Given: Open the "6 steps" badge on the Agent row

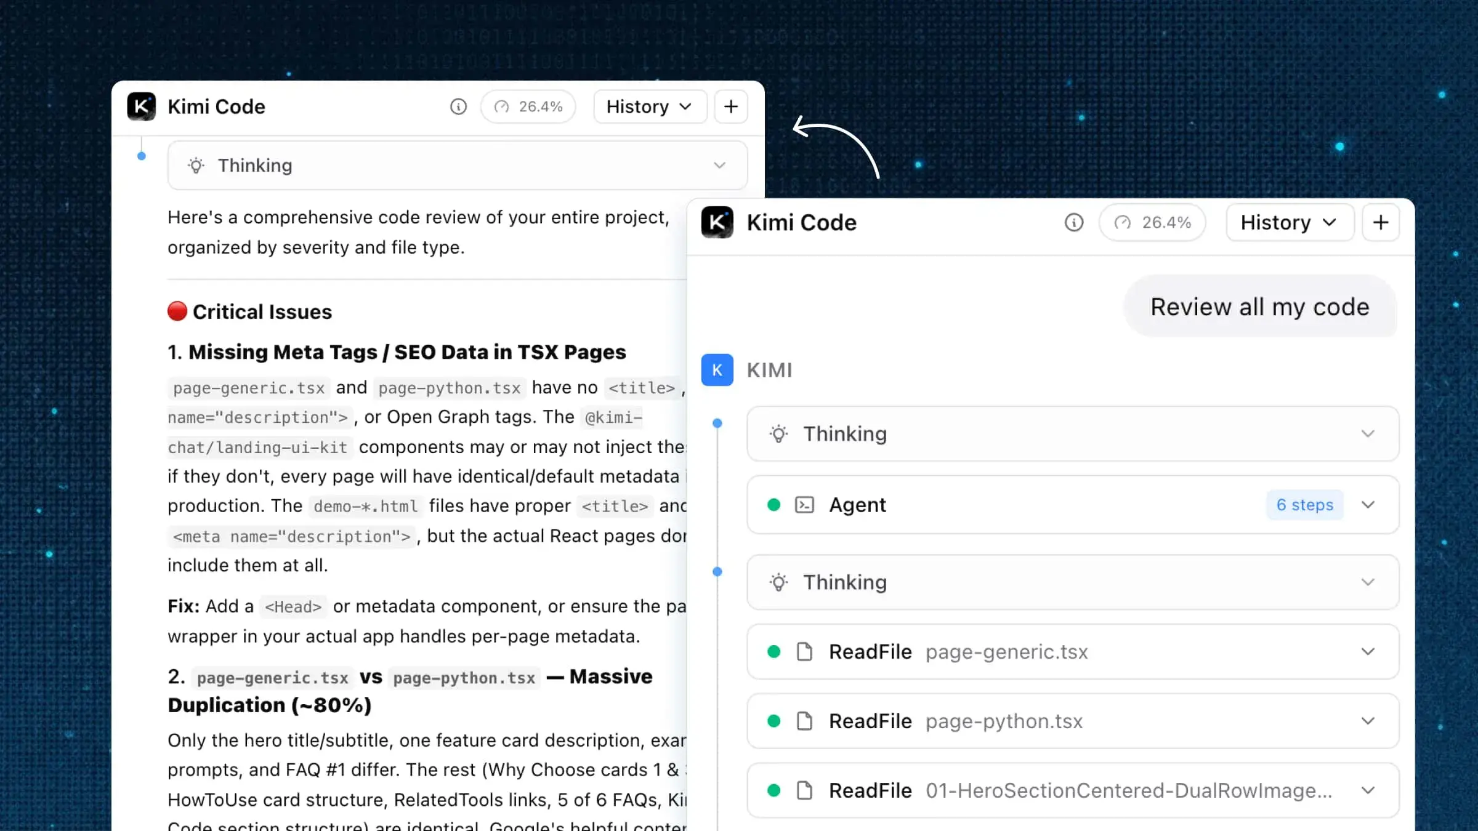Looking at the screenshot, I should coord(1304,505).
